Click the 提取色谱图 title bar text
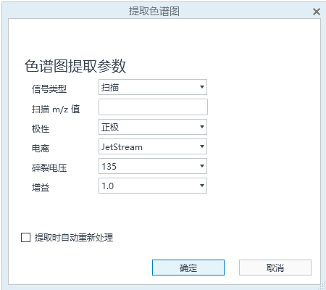Viewport: 326px width, 290px height. pyautogui.click(x=154, y=11)
